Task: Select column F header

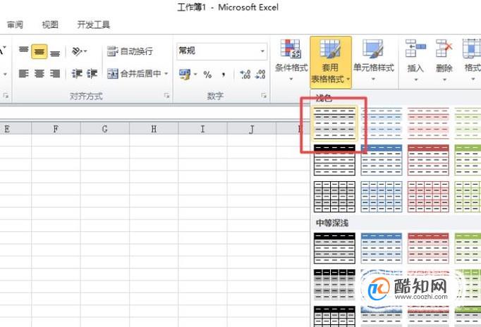Action: (56, 129)
